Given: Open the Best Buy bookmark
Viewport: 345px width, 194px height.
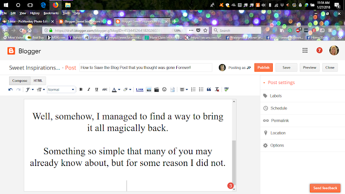Looking at the screenshot, I should point(36,38).
